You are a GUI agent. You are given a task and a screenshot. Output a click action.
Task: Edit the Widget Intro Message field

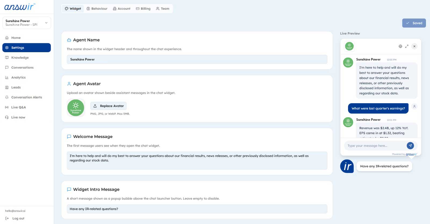[x=197, y=209]
